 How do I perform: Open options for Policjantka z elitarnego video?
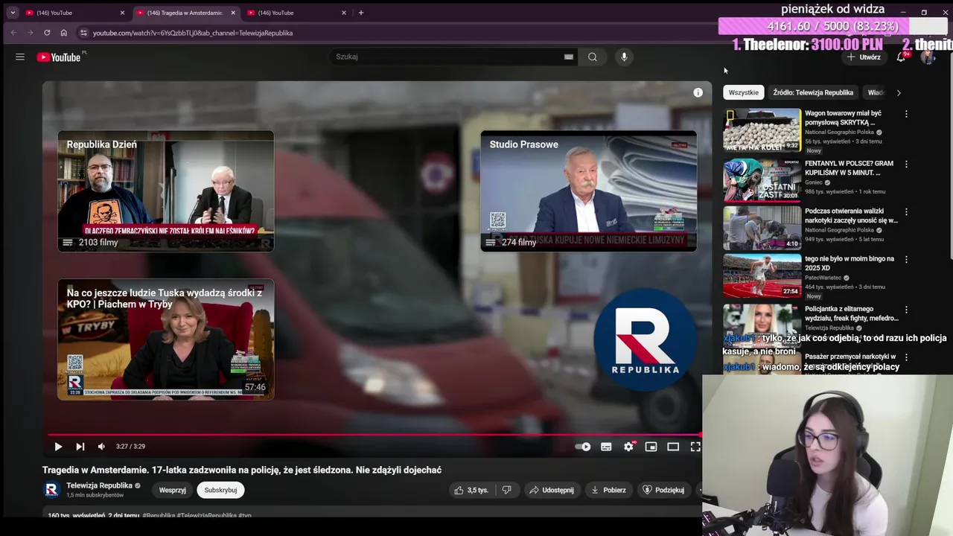pos(906,309)
